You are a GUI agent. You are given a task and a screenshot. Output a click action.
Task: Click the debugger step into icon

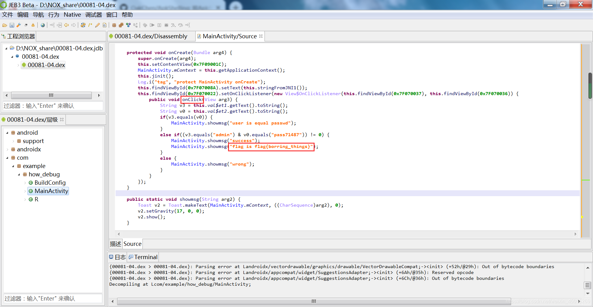coord(173,25)
